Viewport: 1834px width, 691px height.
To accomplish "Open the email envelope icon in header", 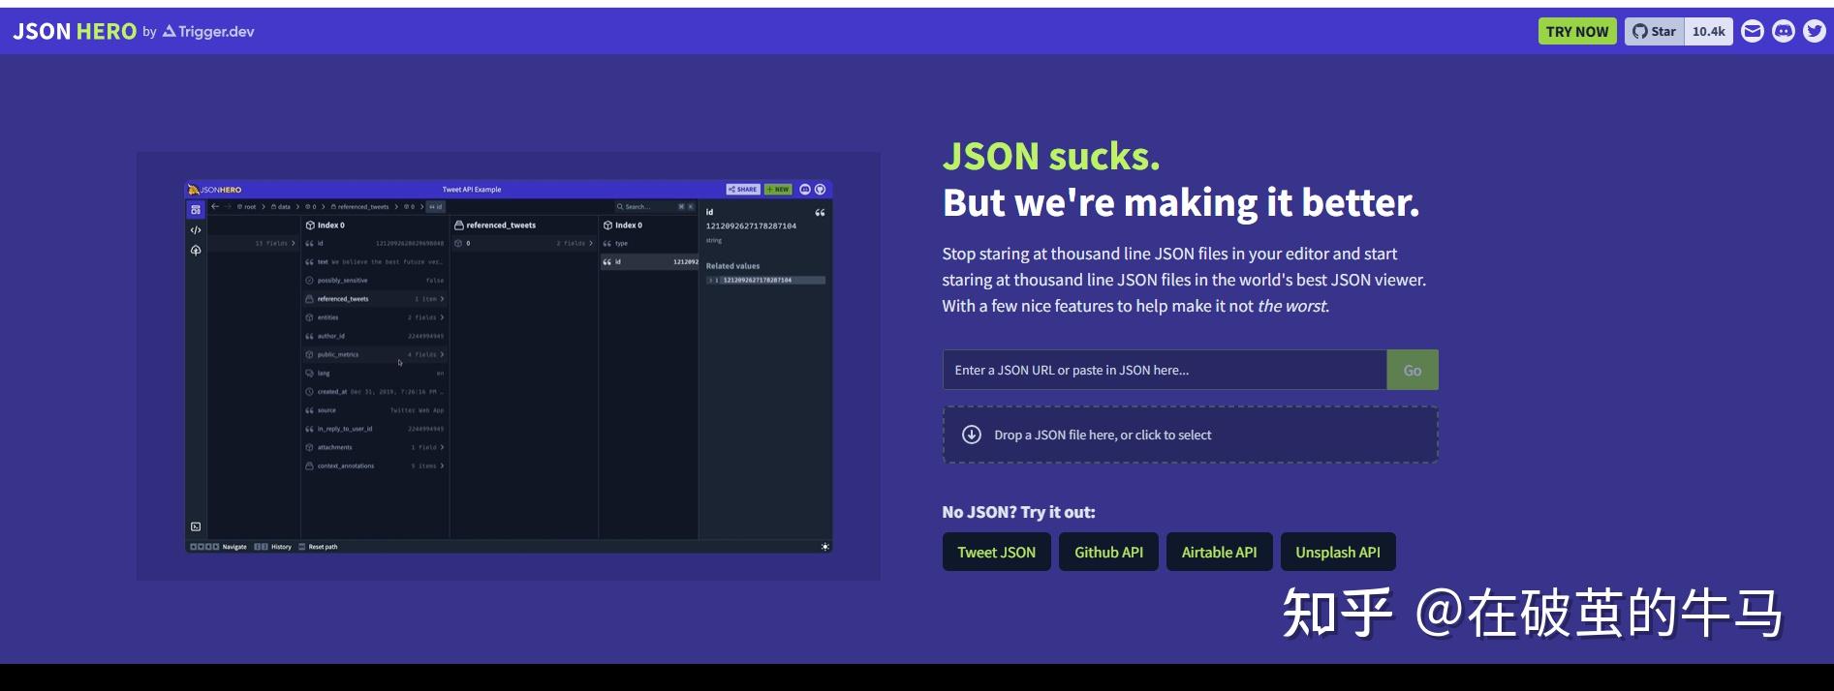I will click(x=1753, y=32).
